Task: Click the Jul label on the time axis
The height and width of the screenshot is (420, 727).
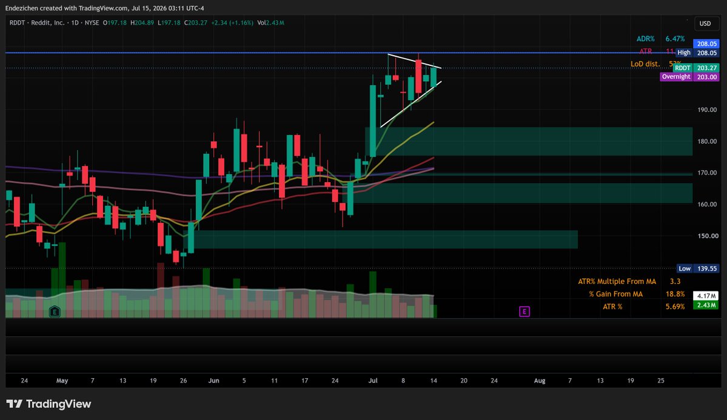Action: click(373, 381)
